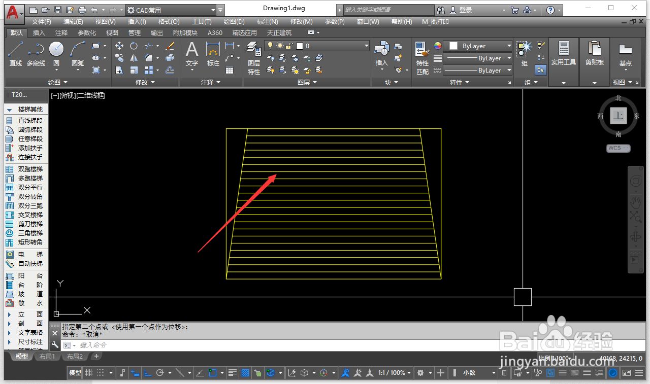This screenshot has width=650, height=384.
Task: Toggle the layer lock padlock icon
Action: tap(289, 46)
